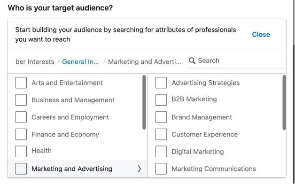Select the Marketing Communications checkbox
Image resolution: width=295 pixels, height=184 pixels.
pos(161,169)
